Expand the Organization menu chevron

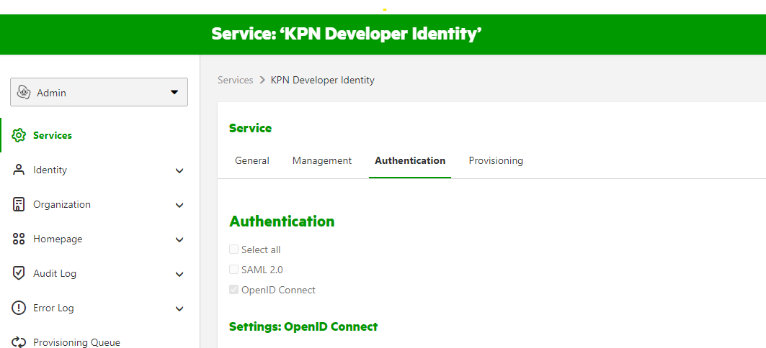(179, 205)
